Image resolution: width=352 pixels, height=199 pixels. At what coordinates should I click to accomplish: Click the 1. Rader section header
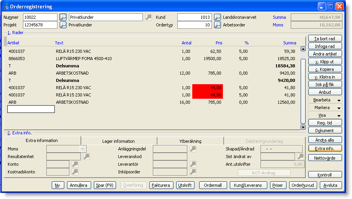(x=15, y=33)
